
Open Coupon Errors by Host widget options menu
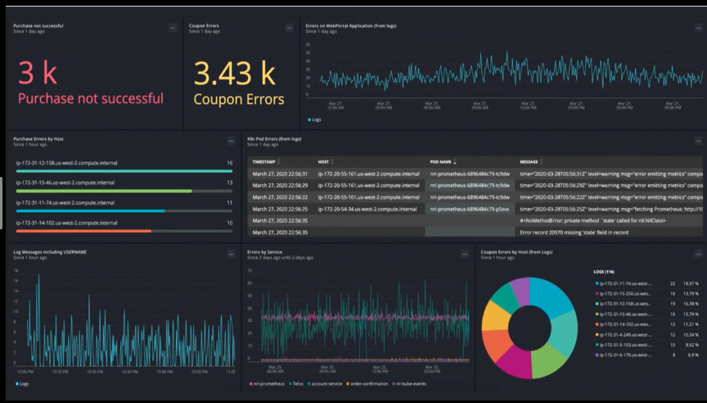pos(698,254)
